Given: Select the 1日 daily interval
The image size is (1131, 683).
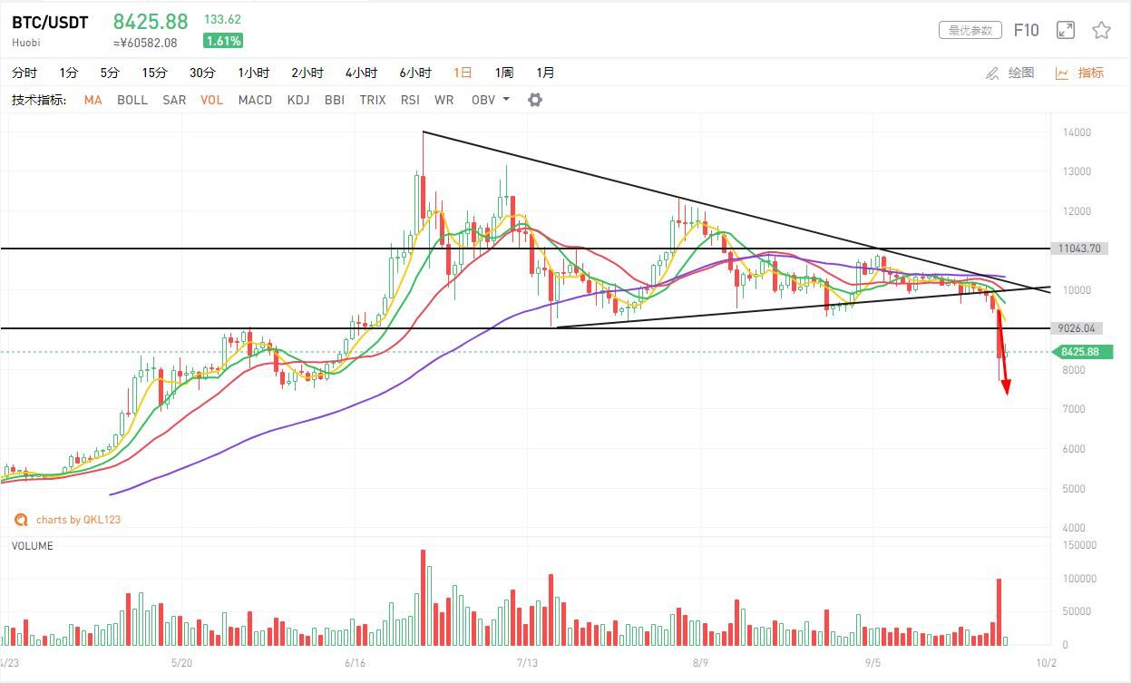Looking at the screenshot, I should (463, 73).
